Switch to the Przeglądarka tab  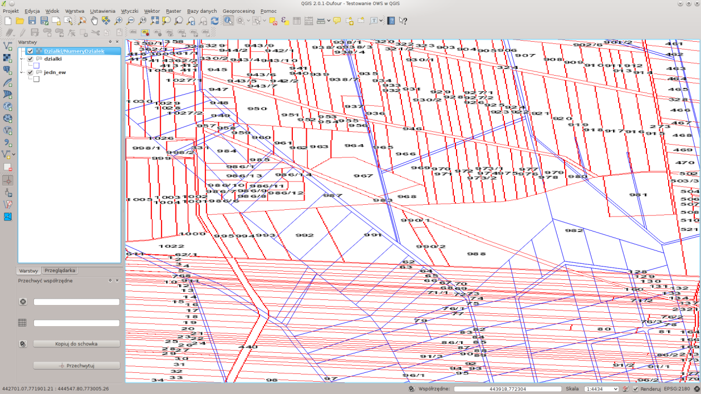(60, 270)
